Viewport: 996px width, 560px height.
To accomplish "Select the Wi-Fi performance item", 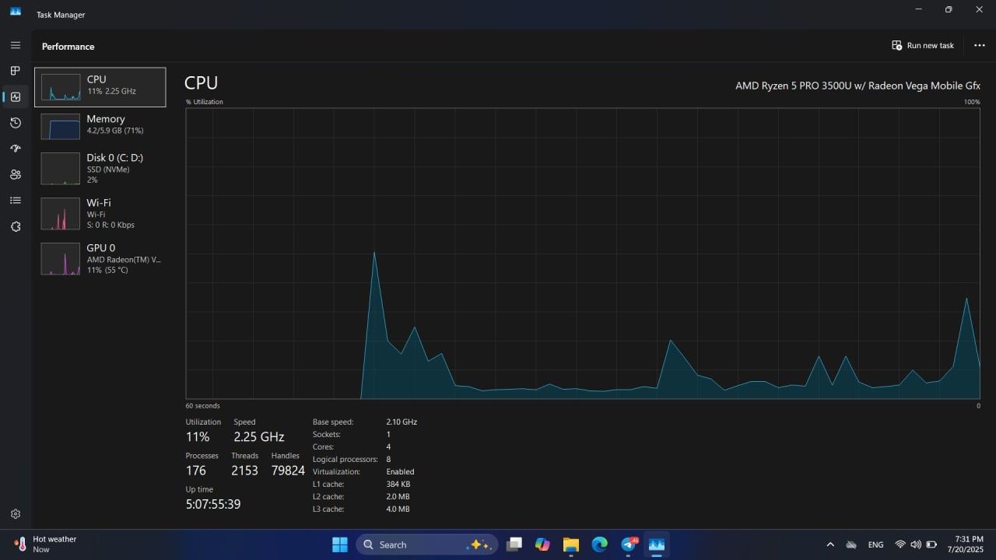I will tap(100, 213).
